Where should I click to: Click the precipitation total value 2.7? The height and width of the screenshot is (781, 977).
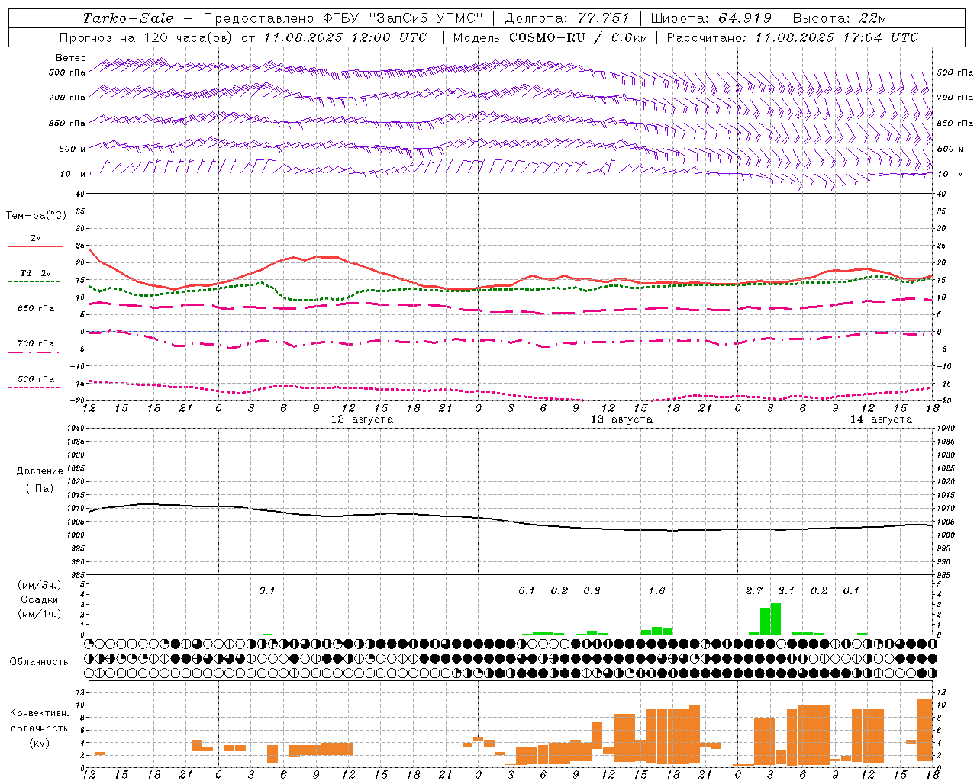click(754, 590)
